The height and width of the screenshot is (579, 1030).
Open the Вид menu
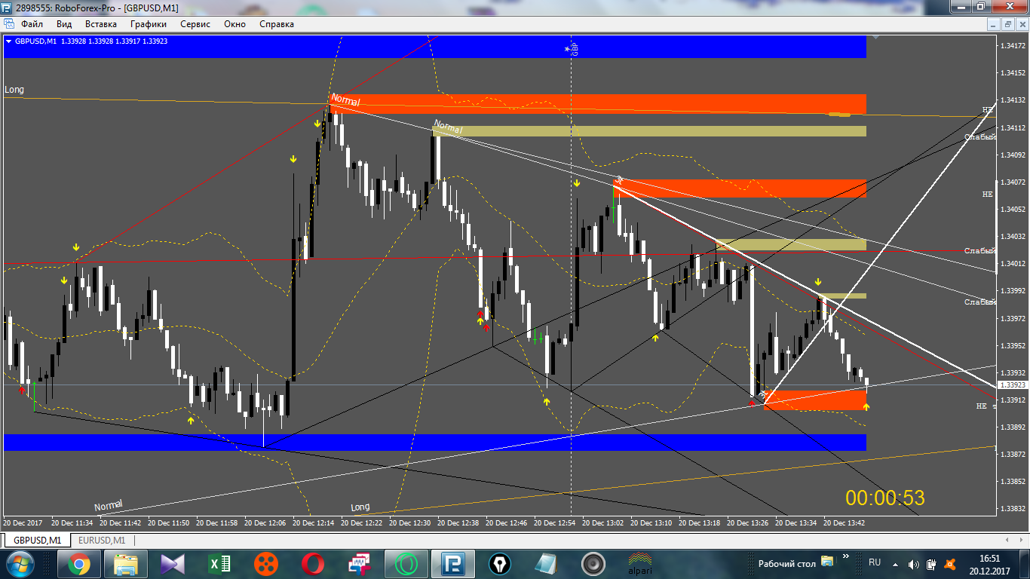click(x=64, y=24)
